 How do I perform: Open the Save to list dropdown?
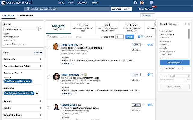click(179, 76)
